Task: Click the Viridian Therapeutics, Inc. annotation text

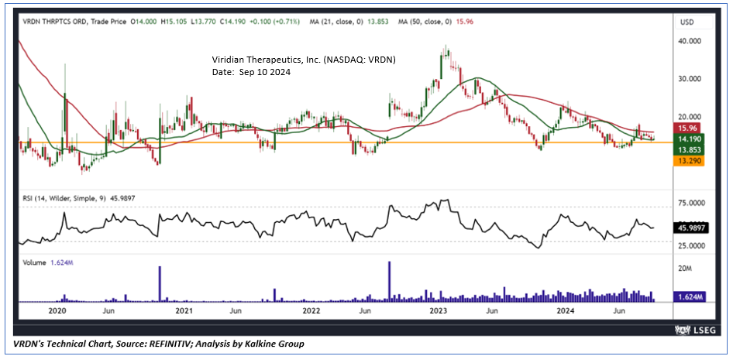Action: [304, 60]
